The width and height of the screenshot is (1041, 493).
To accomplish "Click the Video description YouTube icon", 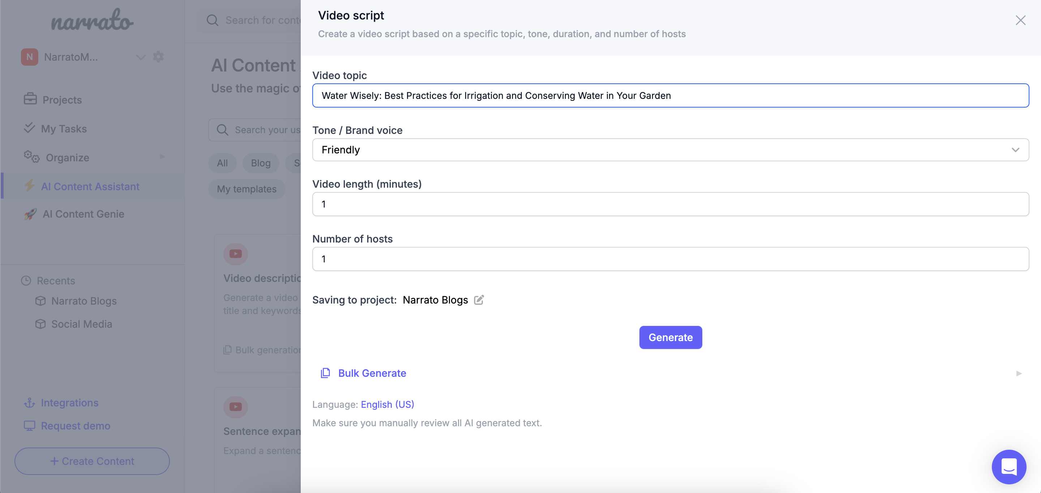I will click(236, 254).
